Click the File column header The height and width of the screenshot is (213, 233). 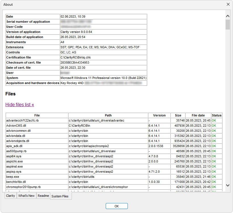point(37,115)
